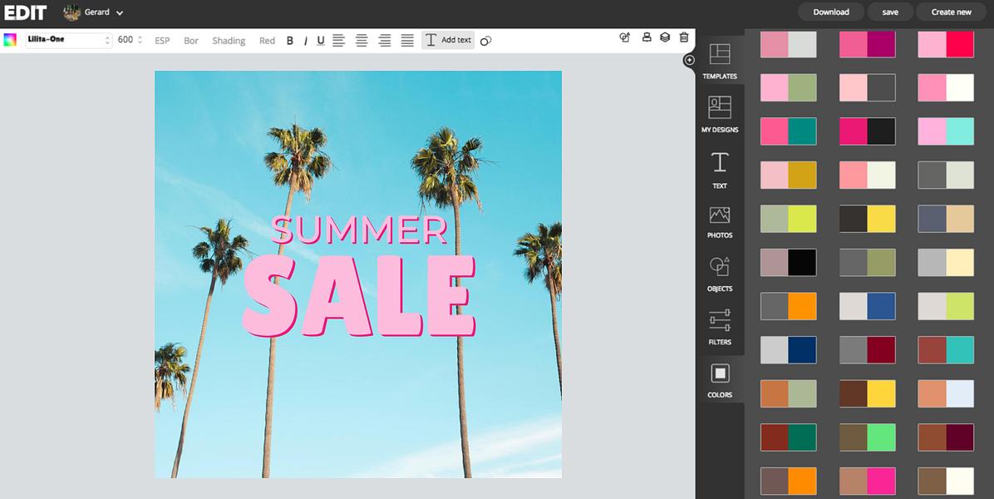Apply the terracotta and sage color combo

[x=789, y=393]
